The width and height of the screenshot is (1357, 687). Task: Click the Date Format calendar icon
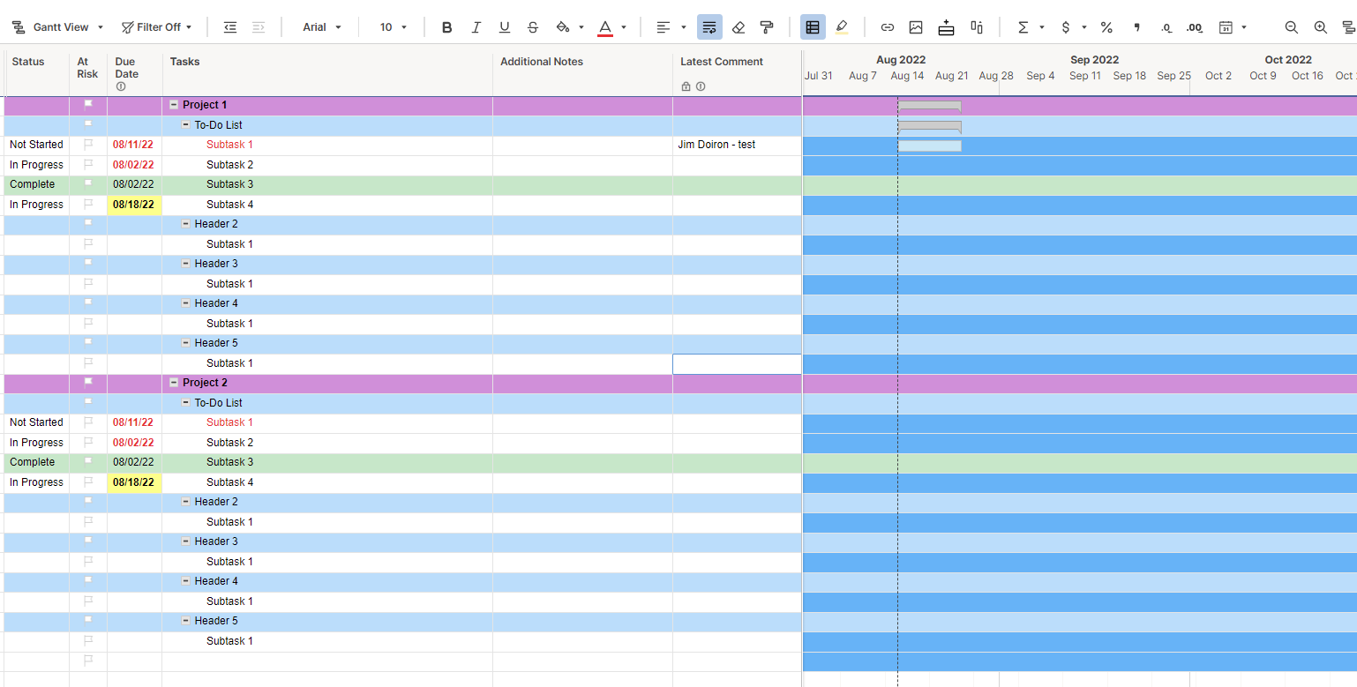point(1226,27)
